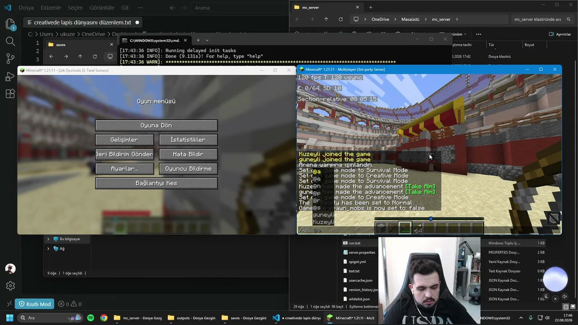Click Hata Bildir button

[x=188, y=154]
